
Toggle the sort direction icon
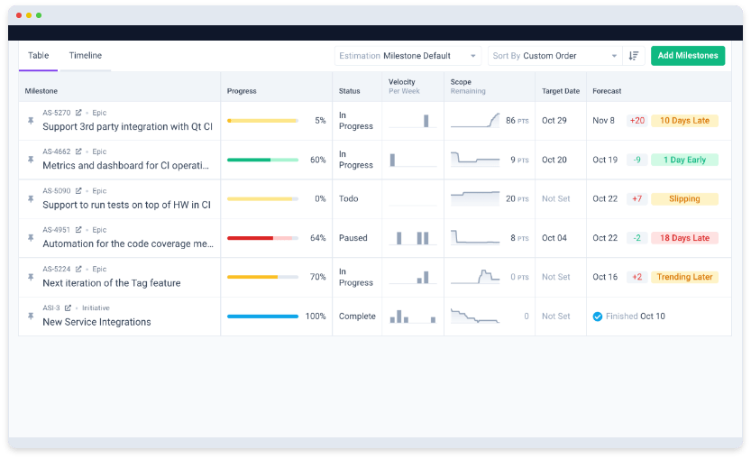click(x=634, y=56)
